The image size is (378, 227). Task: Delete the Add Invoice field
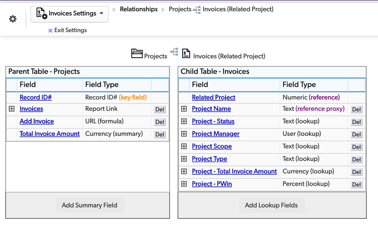(160, 122)
